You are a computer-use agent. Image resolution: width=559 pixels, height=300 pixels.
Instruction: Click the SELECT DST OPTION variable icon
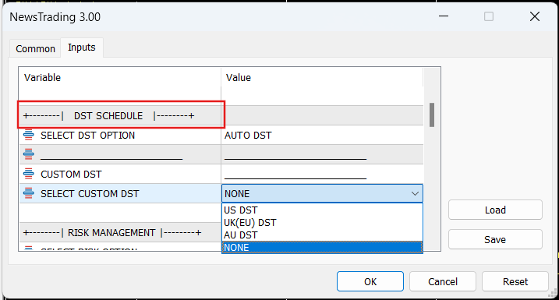(x=29, y=135)
